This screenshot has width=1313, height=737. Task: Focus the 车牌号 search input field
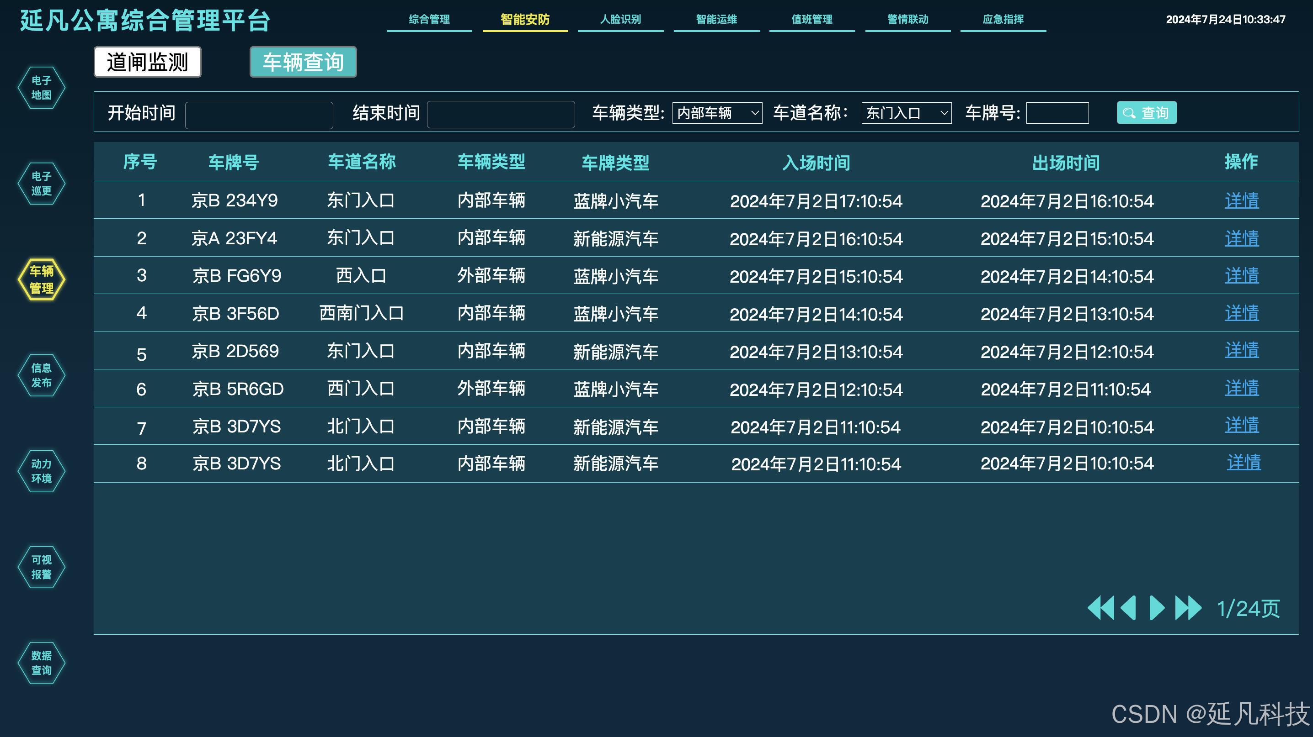coord(1057,113)
